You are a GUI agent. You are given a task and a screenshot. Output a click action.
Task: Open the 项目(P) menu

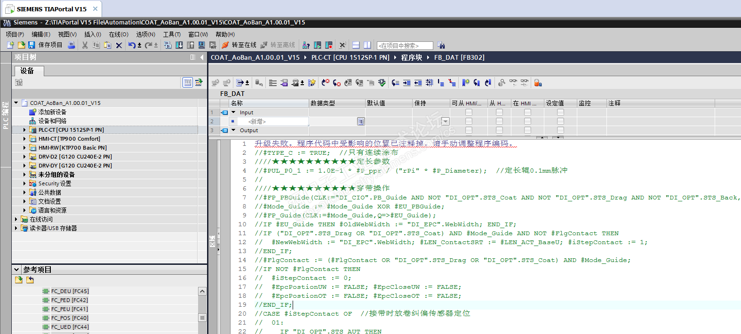pyautogui.click(x=15, y=34)
